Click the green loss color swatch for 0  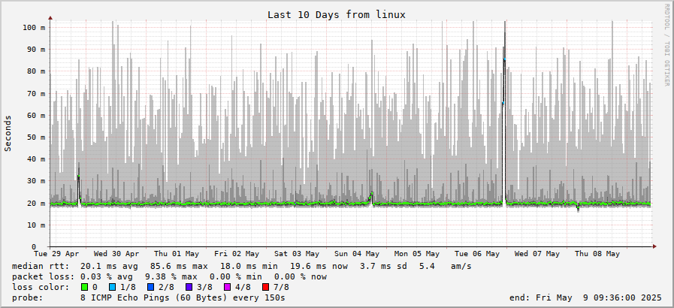pyautogui.click(x=83, y=287)
